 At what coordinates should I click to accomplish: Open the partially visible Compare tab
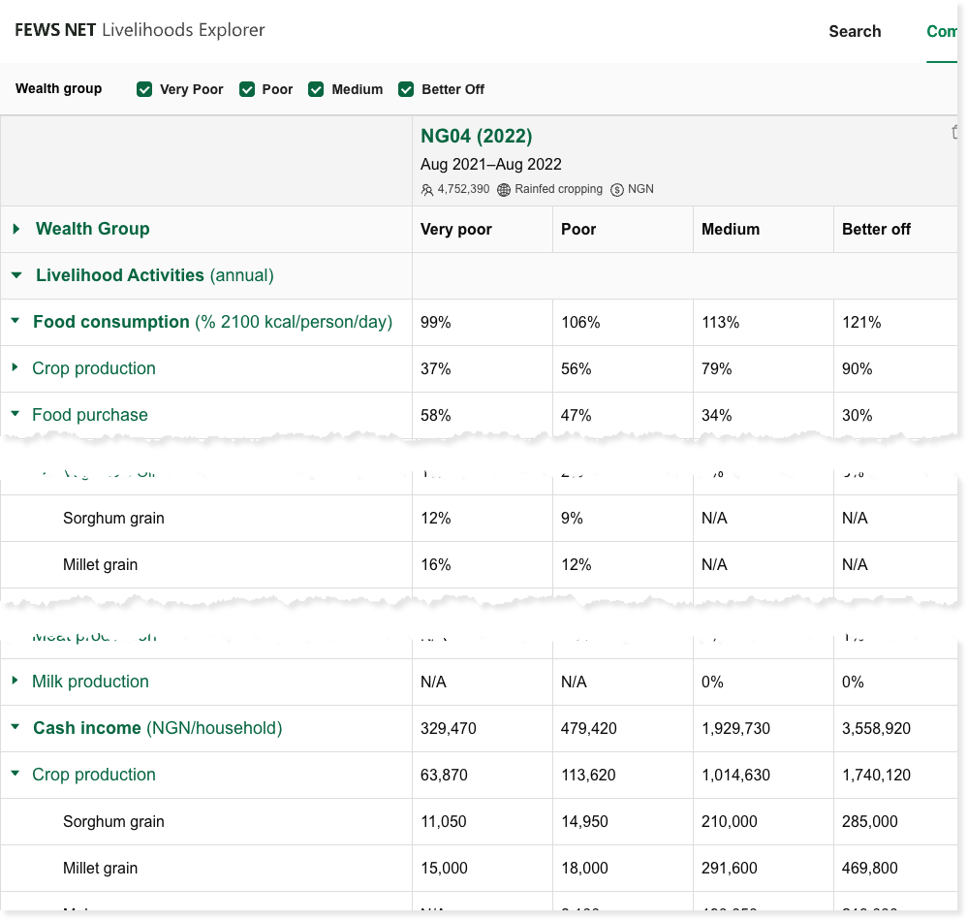pos(942,31)
